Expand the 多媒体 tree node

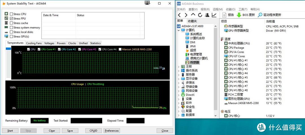pos(178,83)
